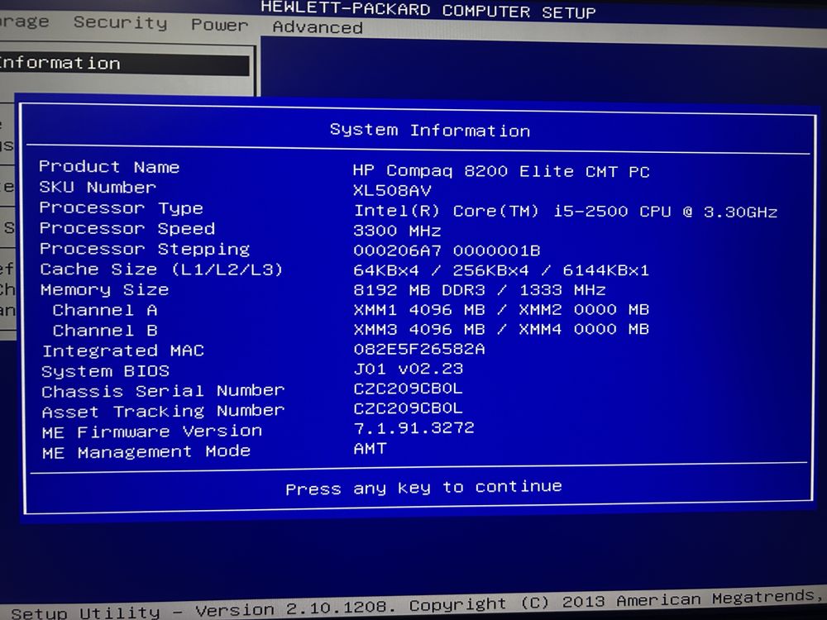Select the Channel A label

(105, 310)
